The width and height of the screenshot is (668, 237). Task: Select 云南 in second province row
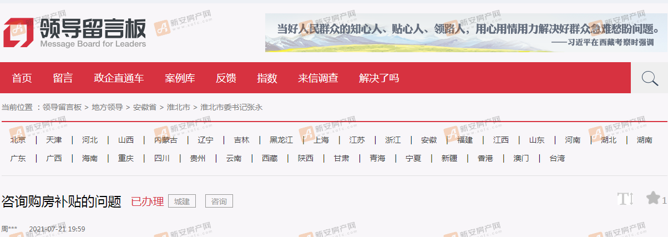coord(234,158)
